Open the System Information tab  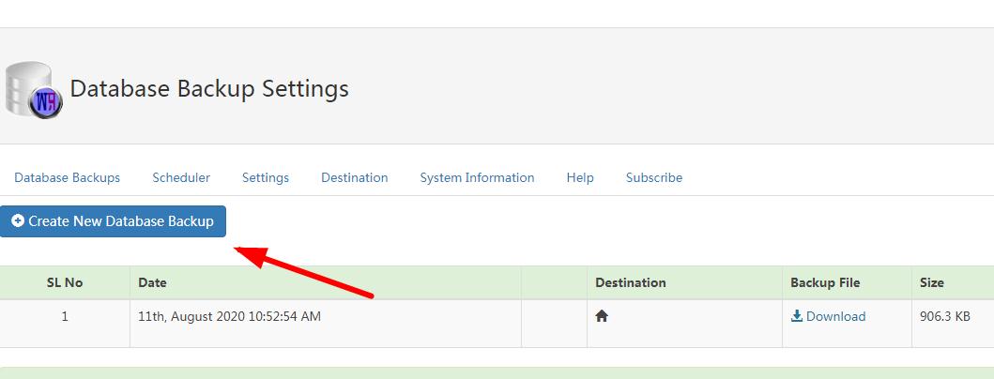[x=477, y=177]
